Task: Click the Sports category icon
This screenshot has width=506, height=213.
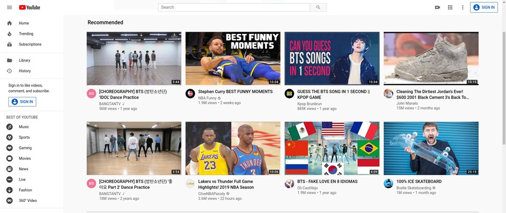Action: coord(9,138)
